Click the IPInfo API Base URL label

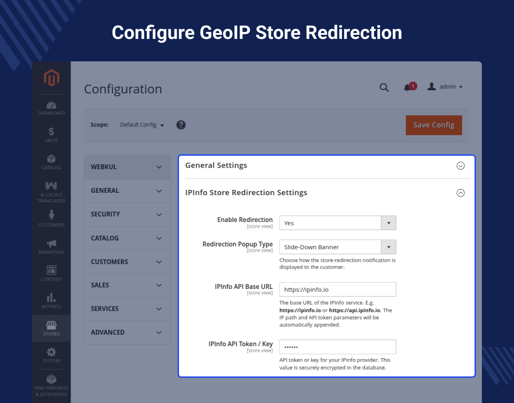244,287
